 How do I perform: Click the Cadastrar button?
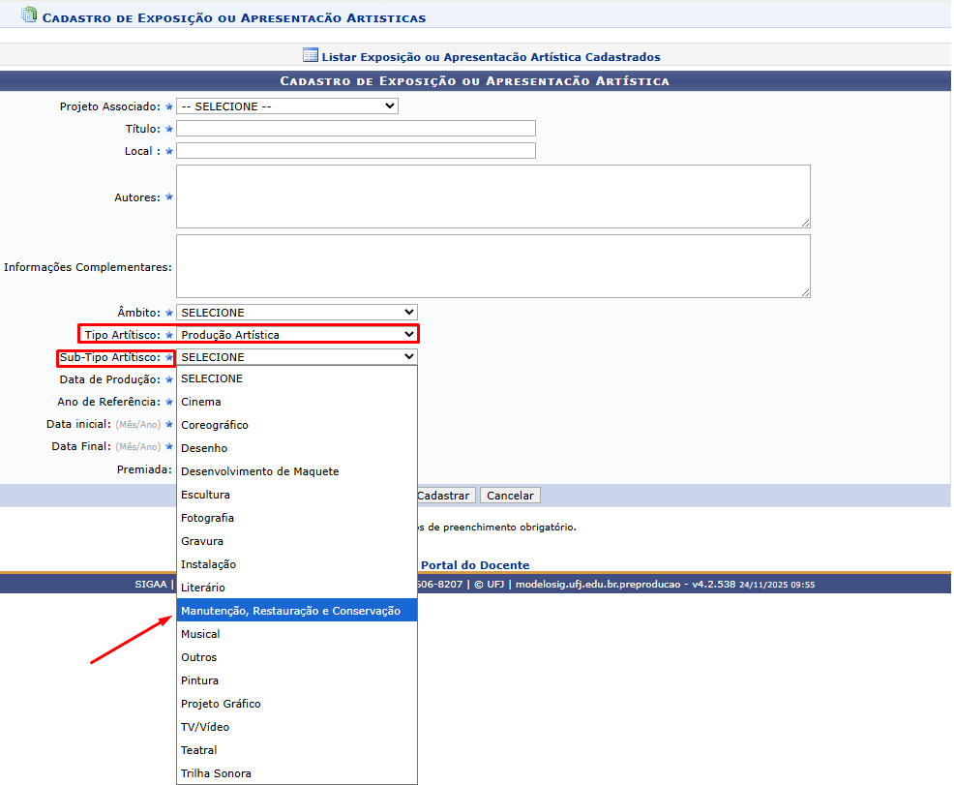point(446,496)
